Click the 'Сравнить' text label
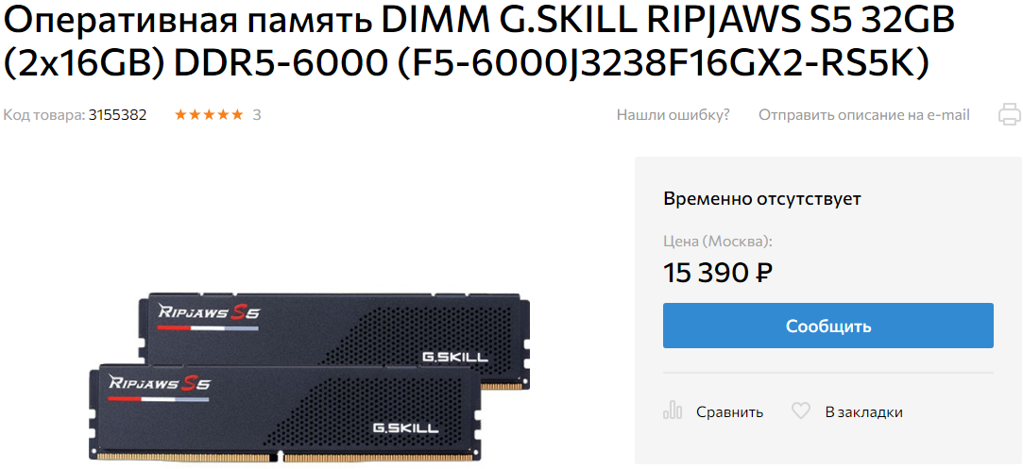The width and height of the screenshot is (1023, 469). (729, 411)
